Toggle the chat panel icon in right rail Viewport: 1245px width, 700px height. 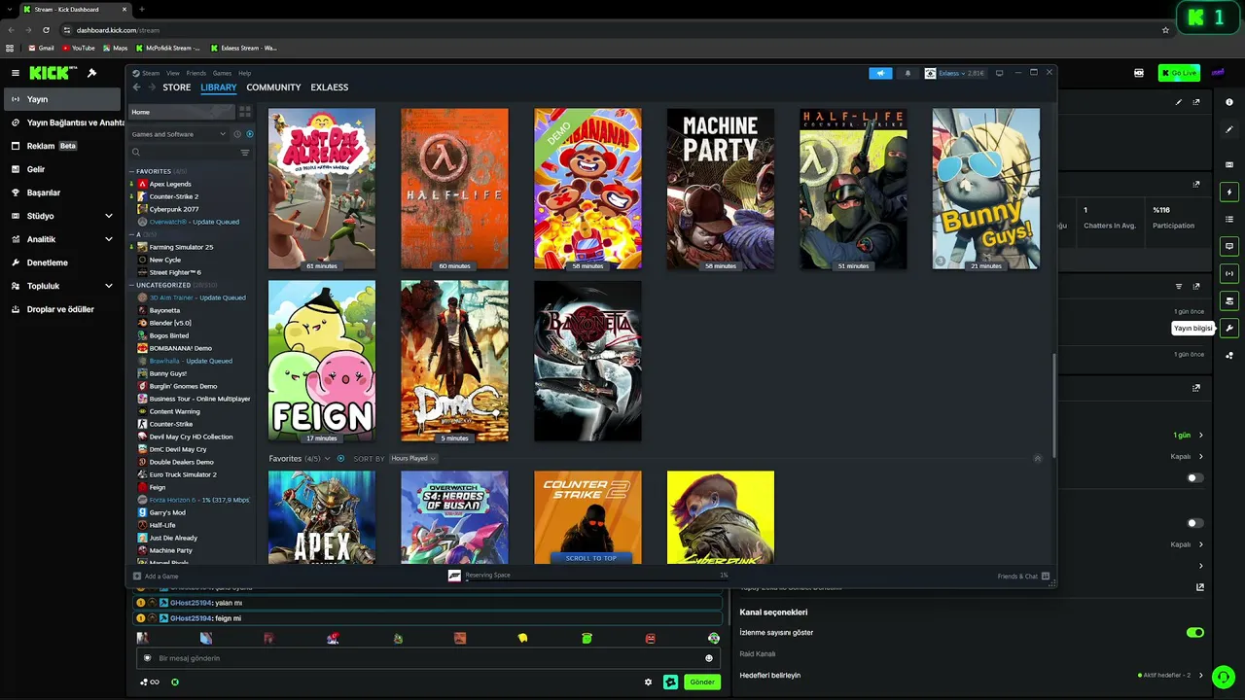point(1229,246)
